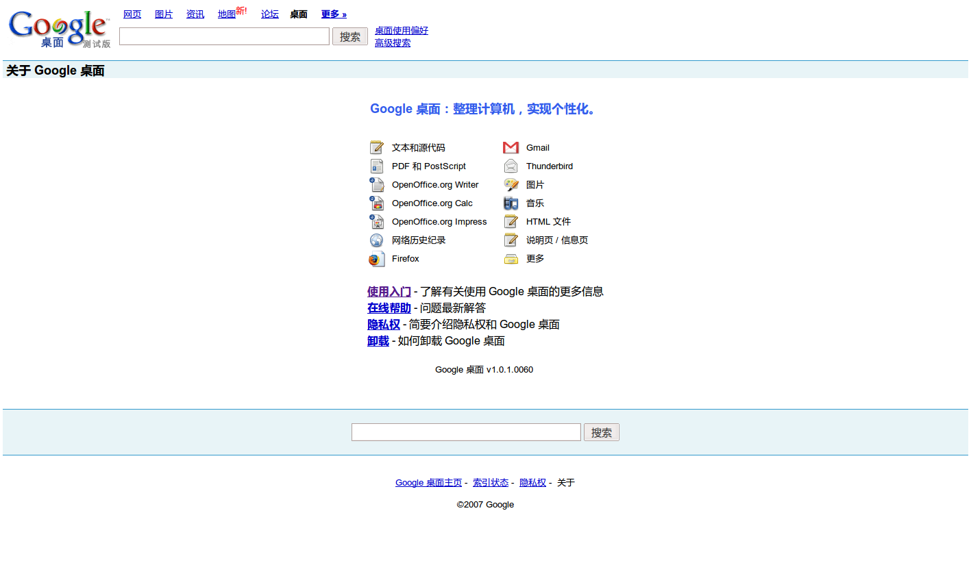Click the top 搜索 button
Image resolution: width=971 pixels, height=576 pixels.
tap(350, 36)
